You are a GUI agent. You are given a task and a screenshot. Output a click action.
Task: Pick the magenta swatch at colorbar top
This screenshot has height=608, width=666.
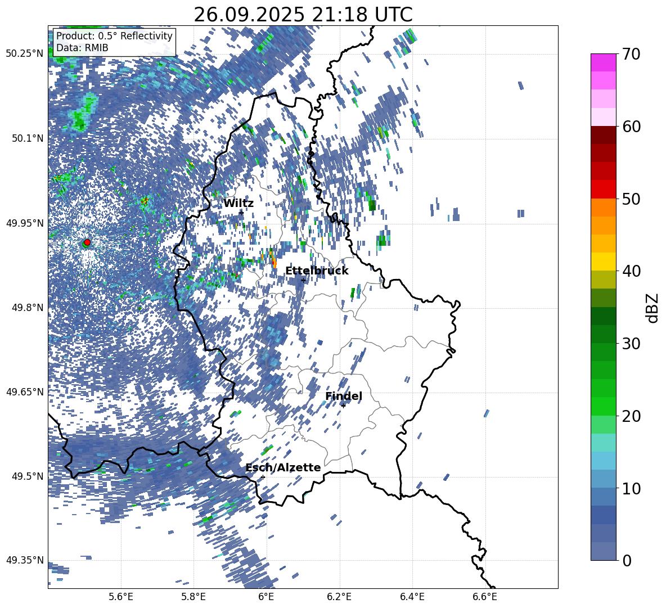[x=603, y=63]
